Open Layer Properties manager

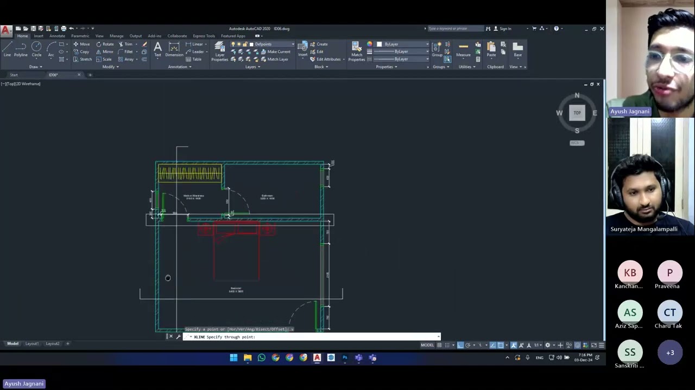pyautogui.click(x=219, y=51)
